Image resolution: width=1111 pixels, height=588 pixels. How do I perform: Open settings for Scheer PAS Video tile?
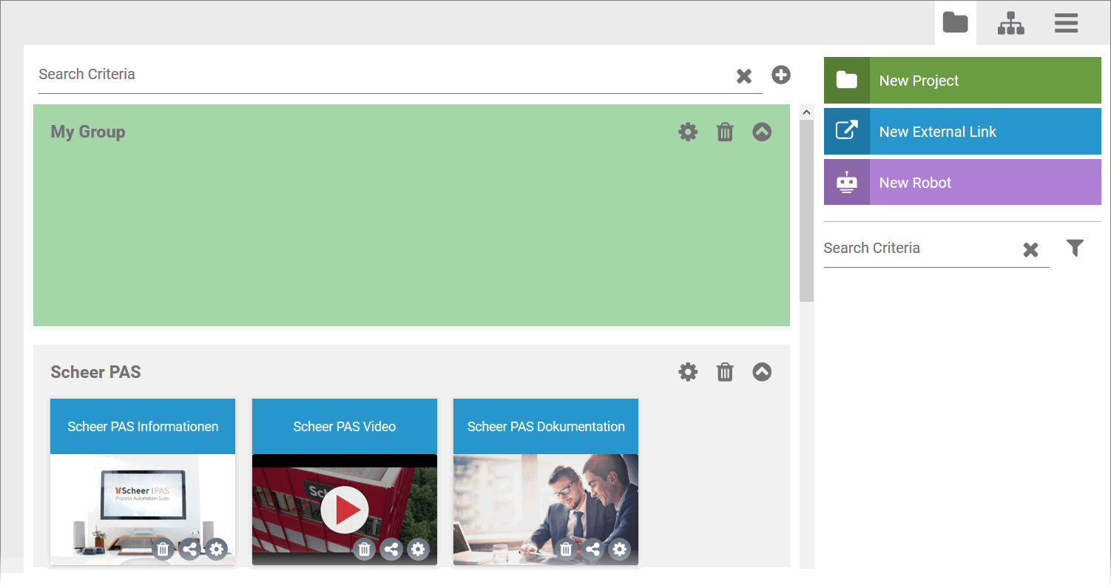418,550
